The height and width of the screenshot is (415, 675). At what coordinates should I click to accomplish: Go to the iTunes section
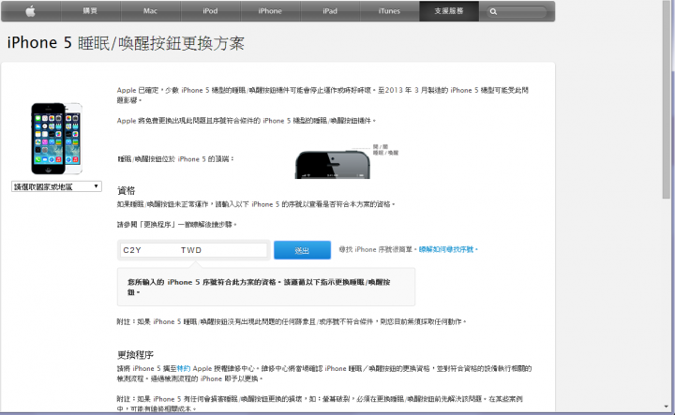389,11
